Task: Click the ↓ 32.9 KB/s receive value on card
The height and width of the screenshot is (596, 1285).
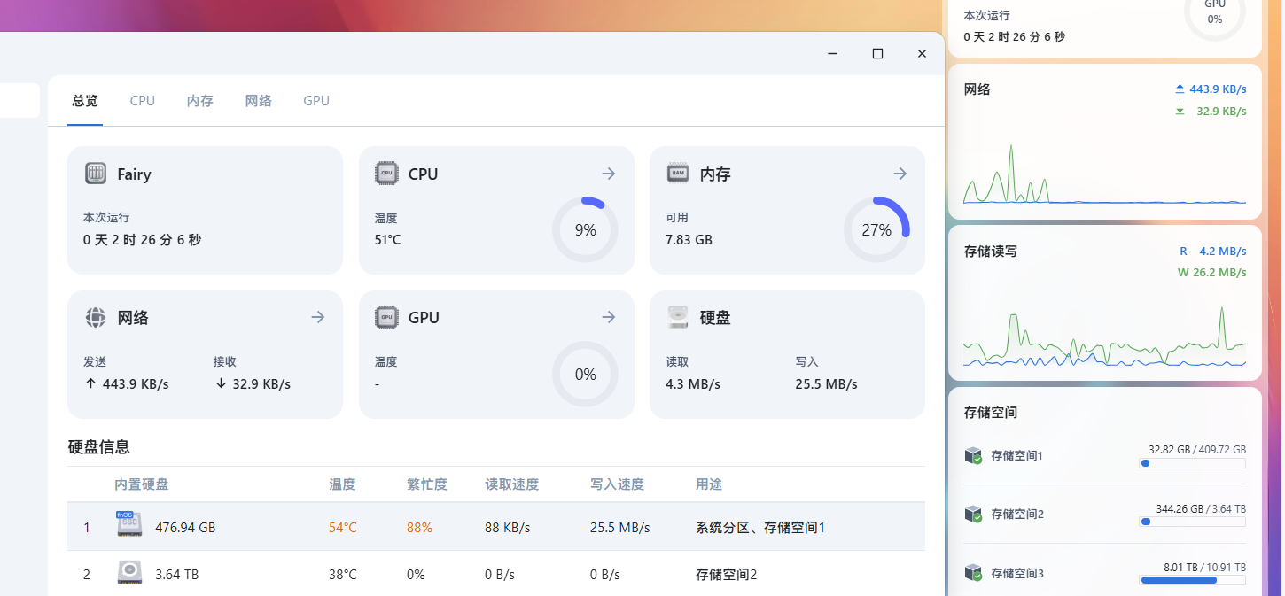Action: pos(252,384)
